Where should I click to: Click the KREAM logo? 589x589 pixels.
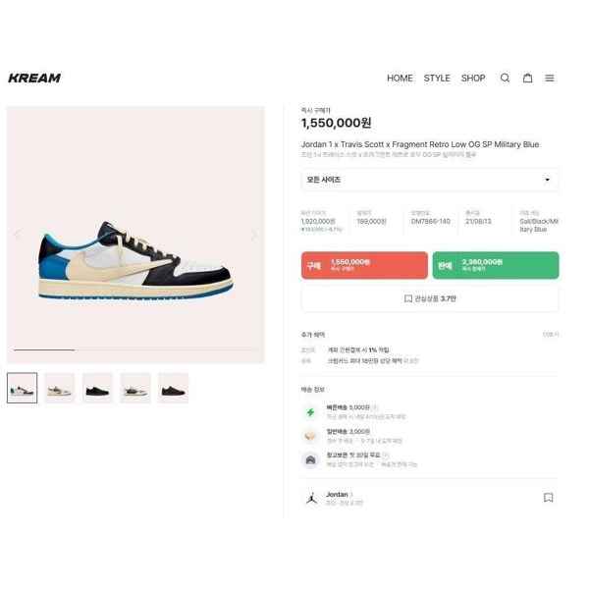[x=34, y=78]
